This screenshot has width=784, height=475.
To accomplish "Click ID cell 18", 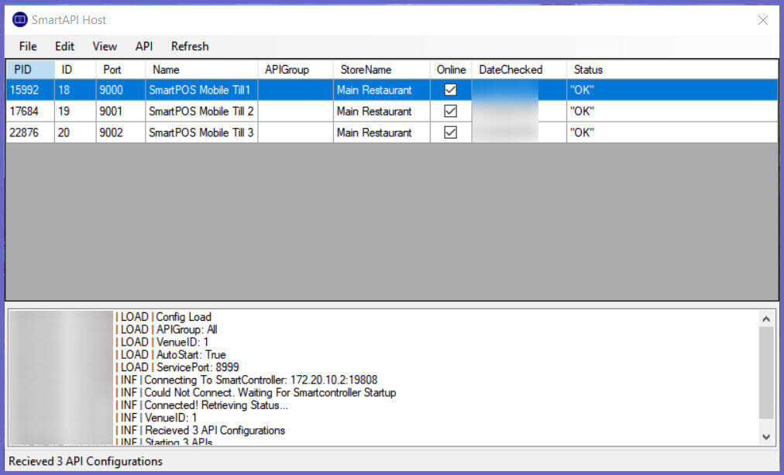I will 75,90.
